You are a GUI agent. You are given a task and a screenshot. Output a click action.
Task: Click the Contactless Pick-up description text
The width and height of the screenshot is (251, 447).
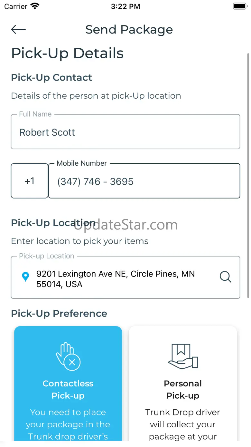[68, 424]
